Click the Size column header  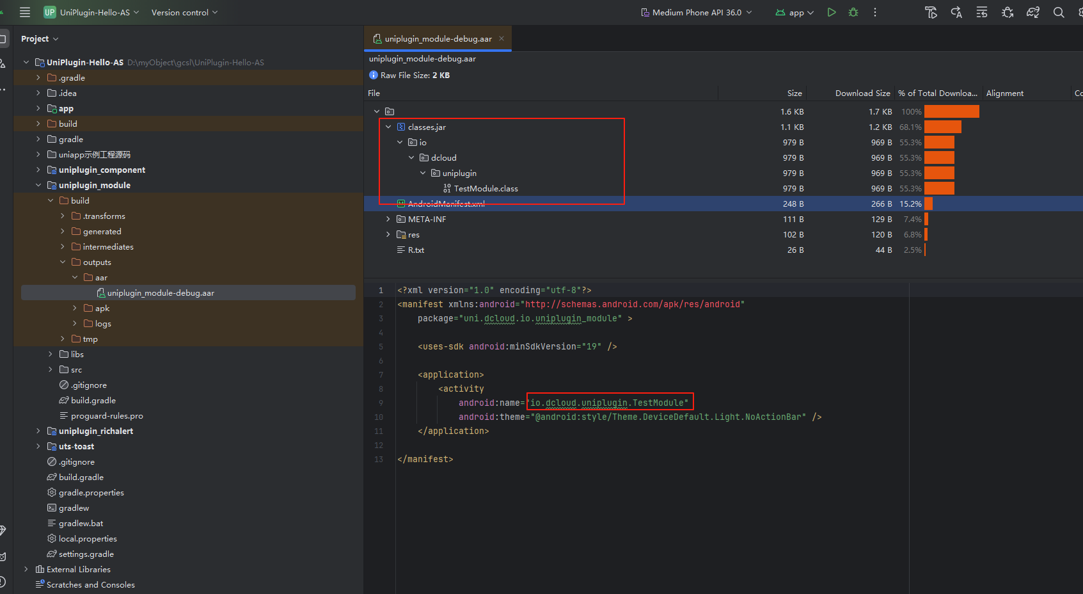(x=794, y=93)
